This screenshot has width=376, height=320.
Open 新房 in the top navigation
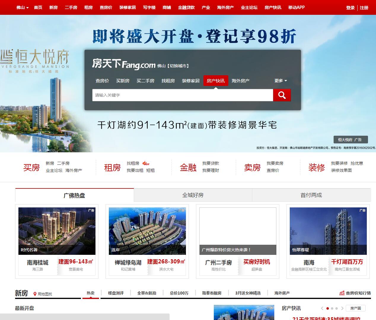[53, 7]
